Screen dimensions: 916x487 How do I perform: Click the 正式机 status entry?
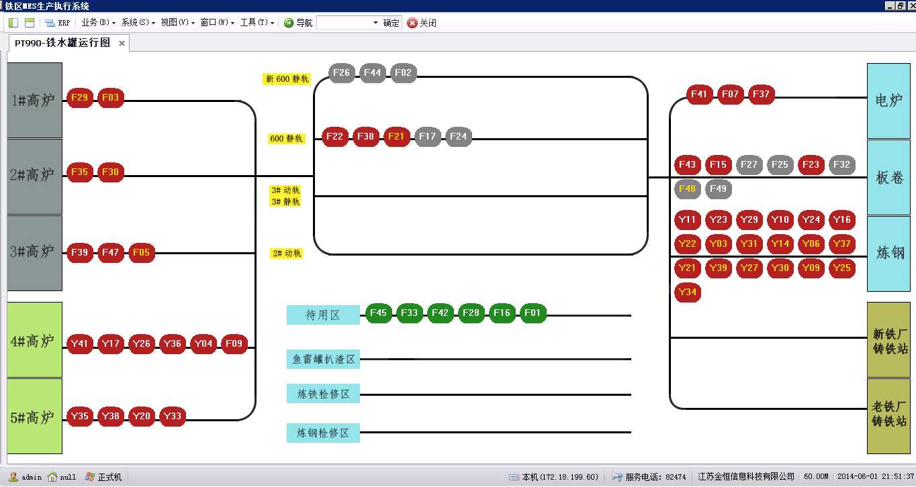coord(103,477)
